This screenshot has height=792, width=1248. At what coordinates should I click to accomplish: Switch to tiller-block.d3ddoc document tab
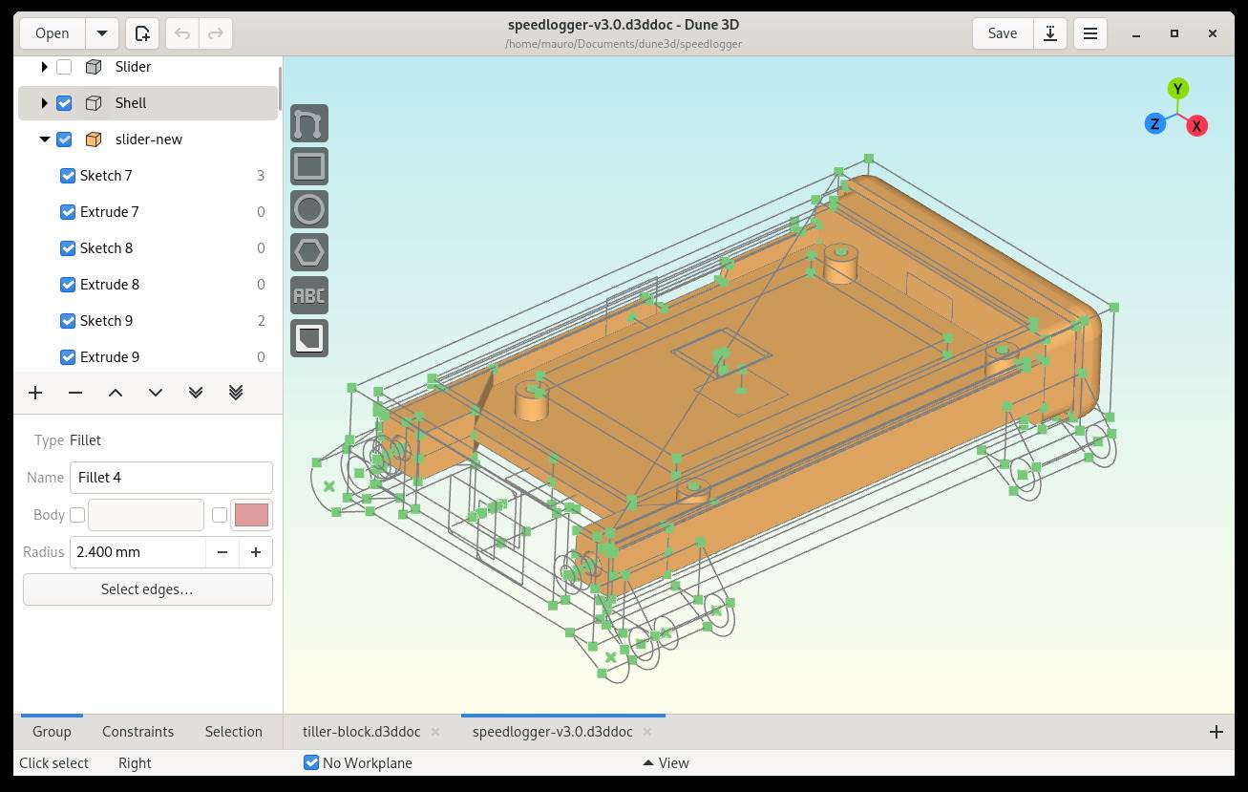click(361, 732)
